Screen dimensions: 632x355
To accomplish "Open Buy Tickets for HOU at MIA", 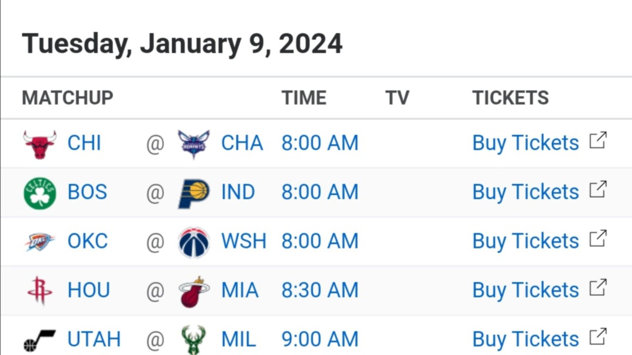I will [x=525, y=290].
